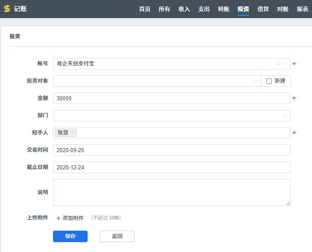Tick the 新建 checkbox
The height and width of the screenshot is (252, 312).
pos(269,81)
